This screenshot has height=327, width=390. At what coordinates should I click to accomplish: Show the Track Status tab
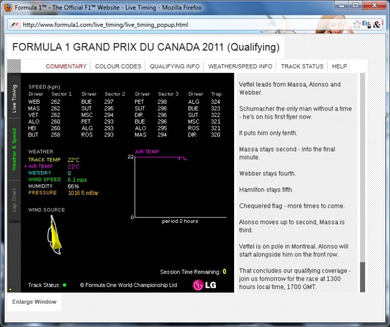302,66
